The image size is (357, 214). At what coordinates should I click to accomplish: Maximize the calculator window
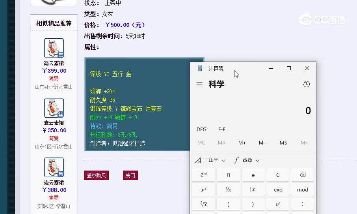[x=289, y=68]
